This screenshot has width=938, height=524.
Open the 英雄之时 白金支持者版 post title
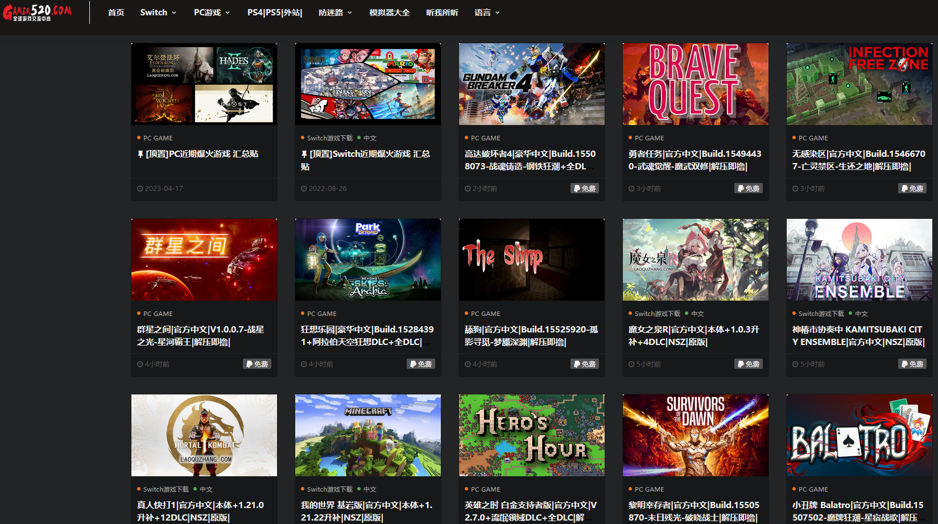(531, 511)
